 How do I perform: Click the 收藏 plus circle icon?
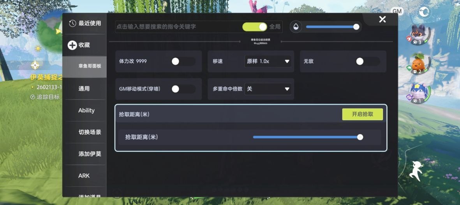72,46
